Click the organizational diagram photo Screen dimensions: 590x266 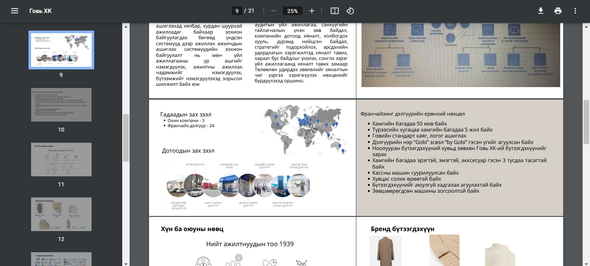tap(461, 55)
